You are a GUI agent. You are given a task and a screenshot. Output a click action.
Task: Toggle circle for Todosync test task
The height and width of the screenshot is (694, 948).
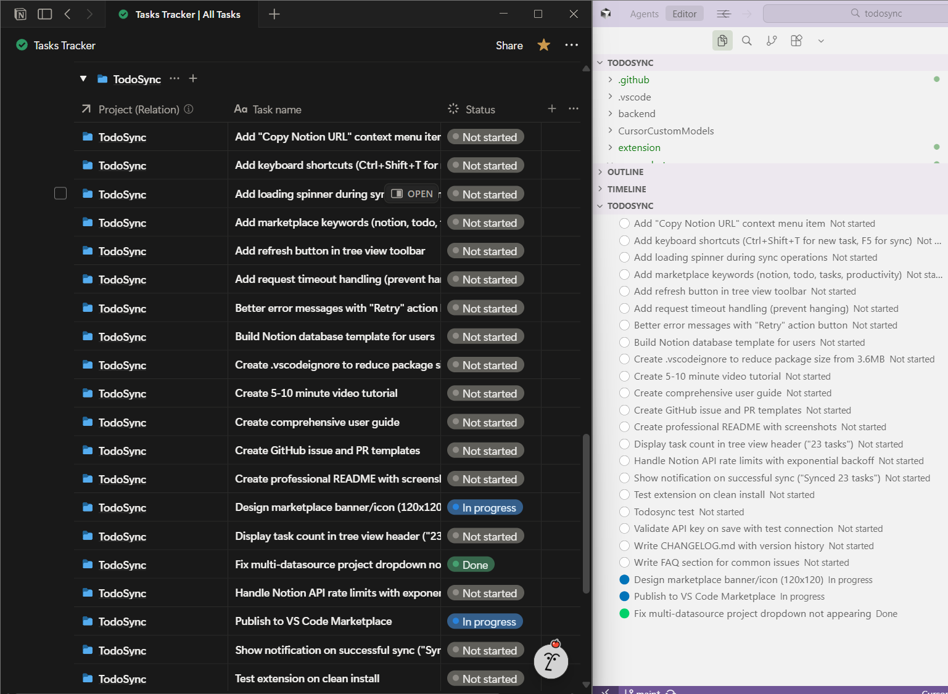click(624, 512)
